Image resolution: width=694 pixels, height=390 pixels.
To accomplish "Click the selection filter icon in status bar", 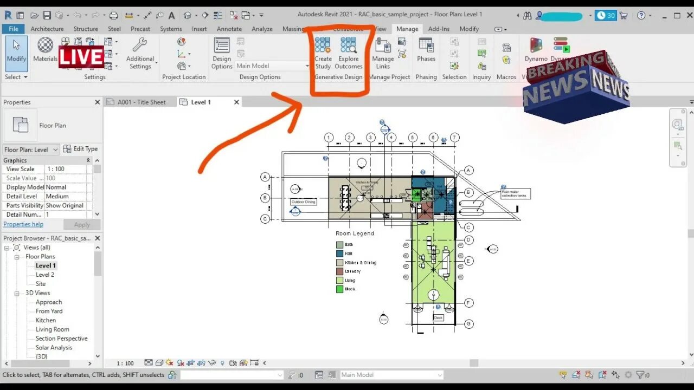I will click(640, 375).
